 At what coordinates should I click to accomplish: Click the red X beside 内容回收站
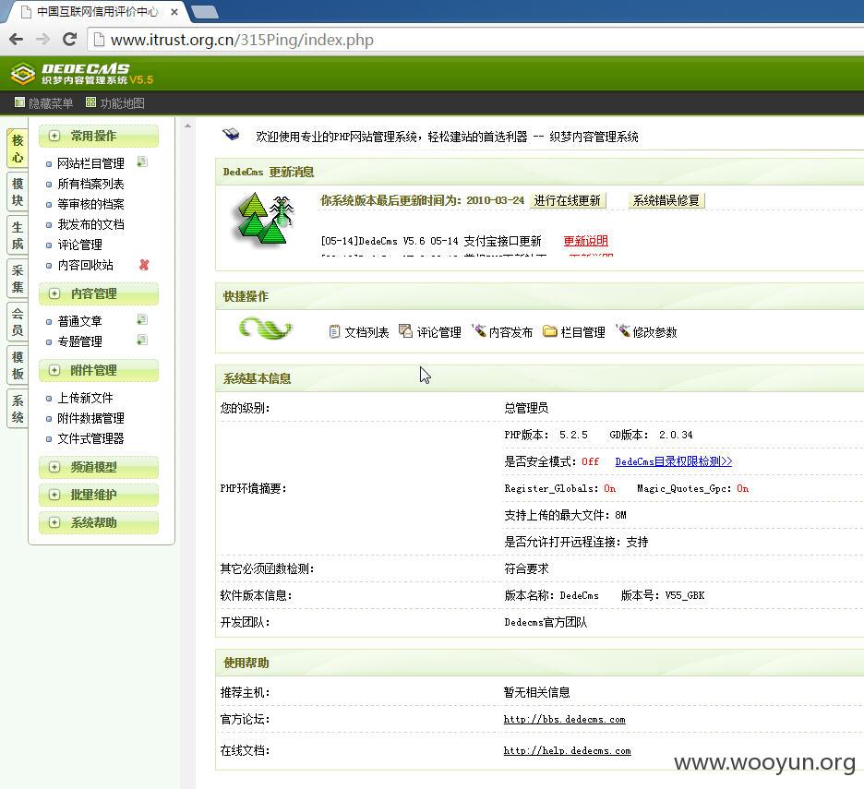144,265
